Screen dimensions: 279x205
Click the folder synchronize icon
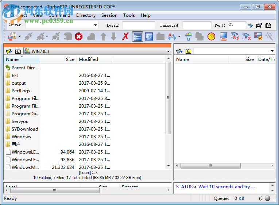point(235,36)
